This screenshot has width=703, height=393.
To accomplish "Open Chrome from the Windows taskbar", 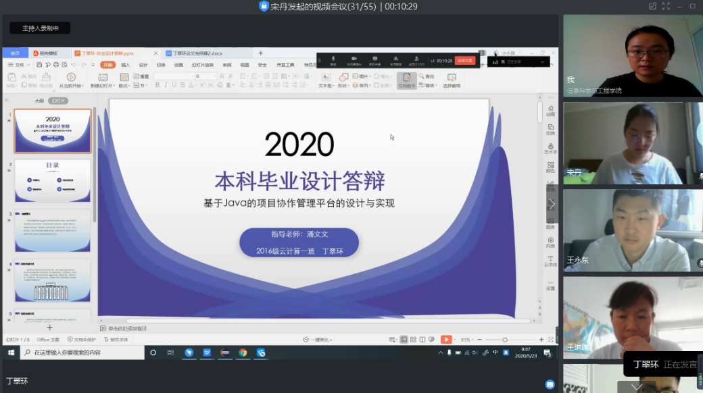I will pos(243,352).
